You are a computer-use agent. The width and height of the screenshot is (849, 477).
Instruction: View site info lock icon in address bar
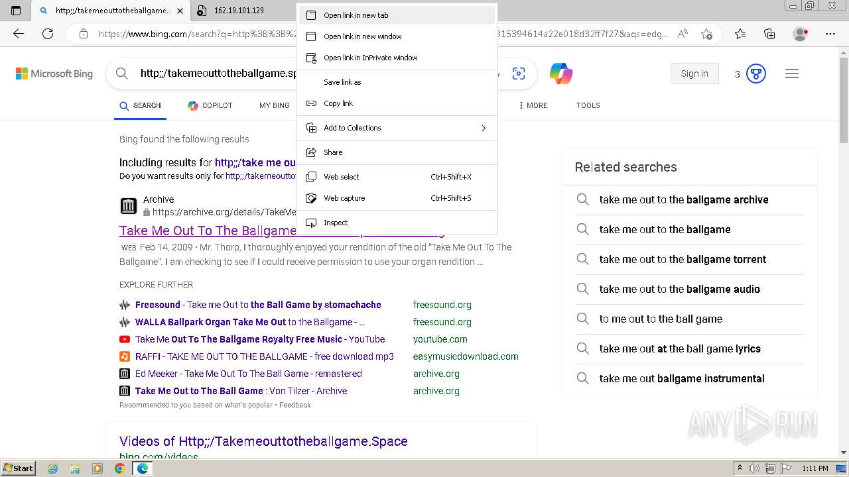[83, 34]
